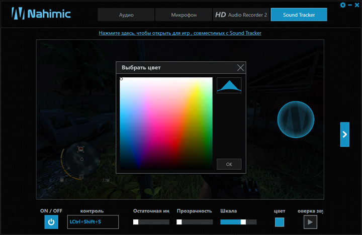The width and height of the screenshot is (362, 235).
Task: Click the Nahimic logo
Action: tap(41, 14)
